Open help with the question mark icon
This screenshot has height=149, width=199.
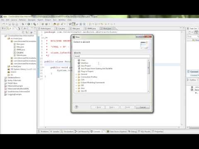coord(77,107)
